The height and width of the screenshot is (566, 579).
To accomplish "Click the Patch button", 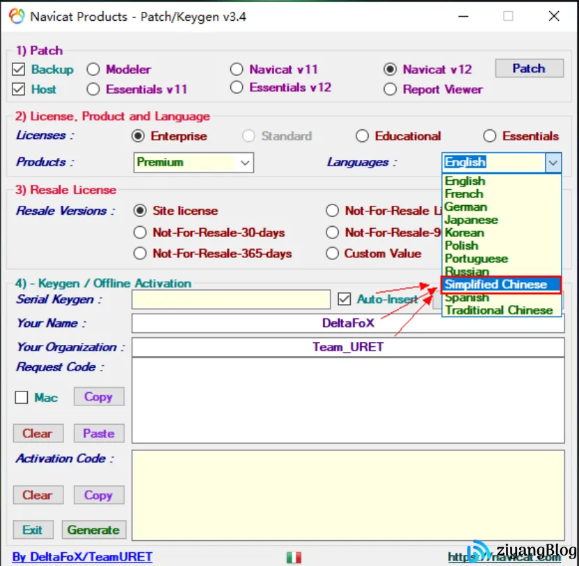I will pos(529,68).
